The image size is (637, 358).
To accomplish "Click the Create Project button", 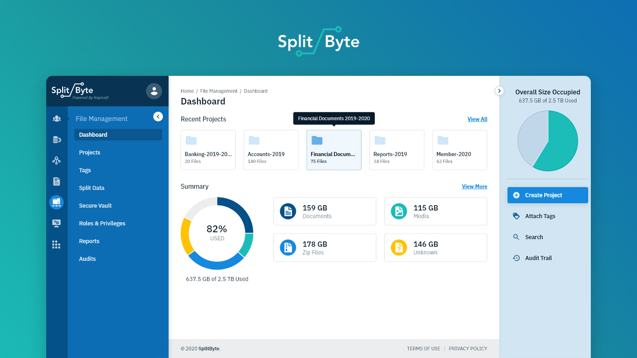I will click(547, 195).
